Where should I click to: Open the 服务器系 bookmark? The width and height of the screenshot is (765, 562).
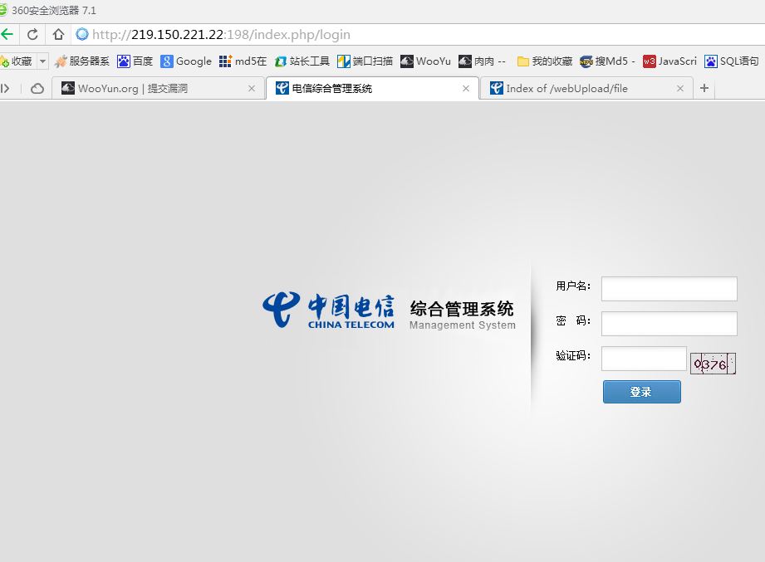click(82, 61)
